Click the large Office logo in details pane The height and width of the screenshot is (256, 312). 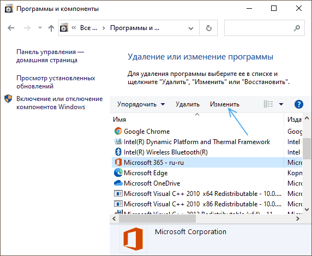pyautogui.click(x=133, y=239)
